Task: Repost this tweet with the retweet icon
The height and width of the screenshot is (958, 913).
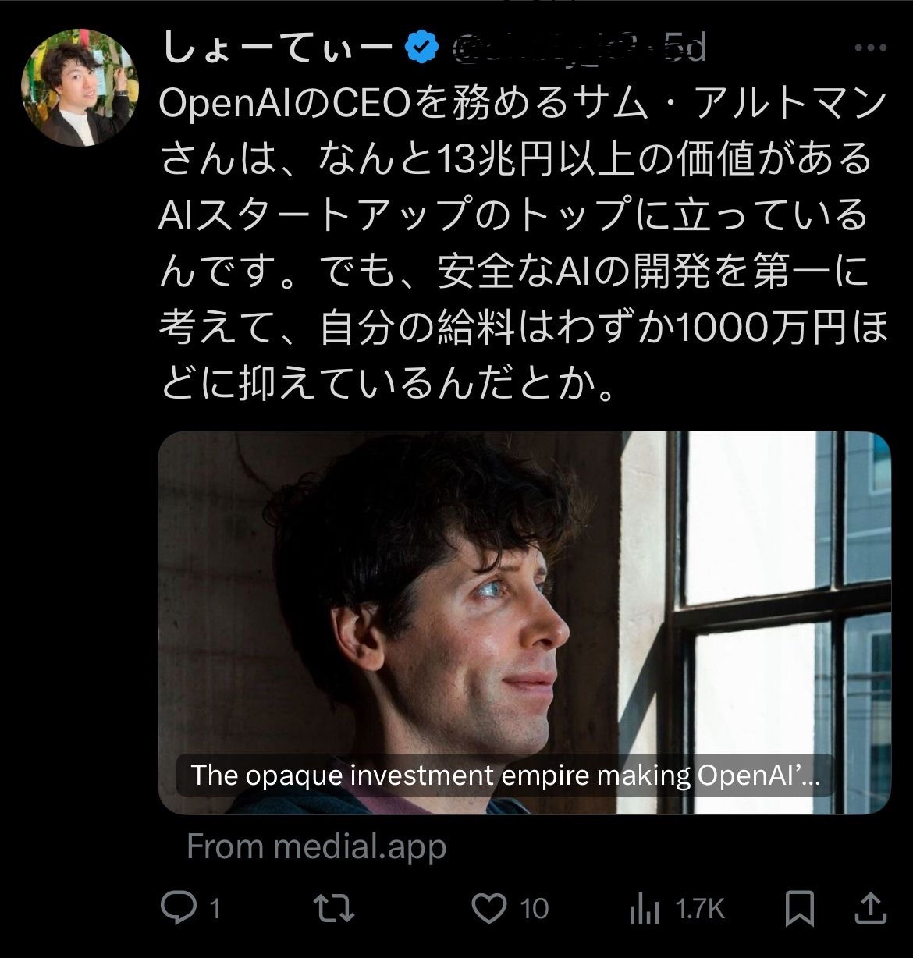Action: pyautogui.click(x=334, y=908)
